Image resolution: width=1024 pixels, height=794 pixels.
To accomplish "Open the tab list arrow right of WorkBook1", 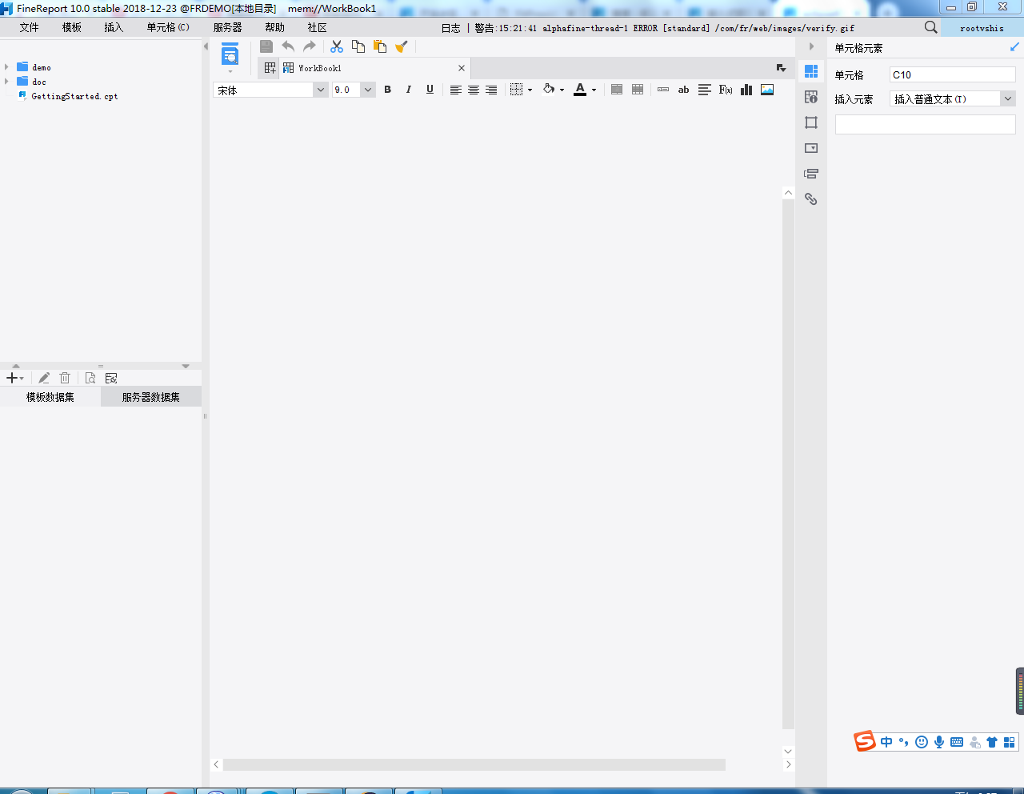I will [x=781, y=68].
